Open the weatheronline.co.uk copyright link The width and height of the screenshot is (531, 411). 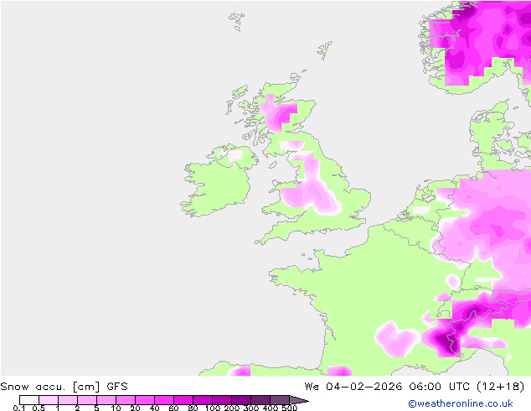coord(460,403)
